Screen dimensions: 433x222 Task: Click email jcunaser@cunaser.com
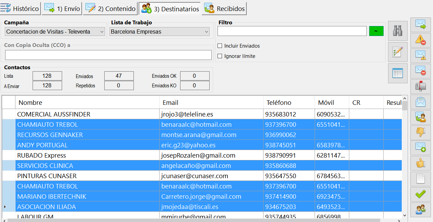click(x=195, y=176)
